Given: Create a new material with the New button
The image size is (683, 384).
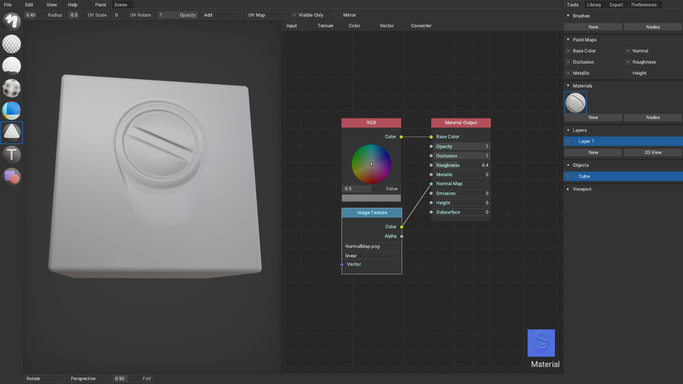Looking at the screenshot, I should click(593, 117).
